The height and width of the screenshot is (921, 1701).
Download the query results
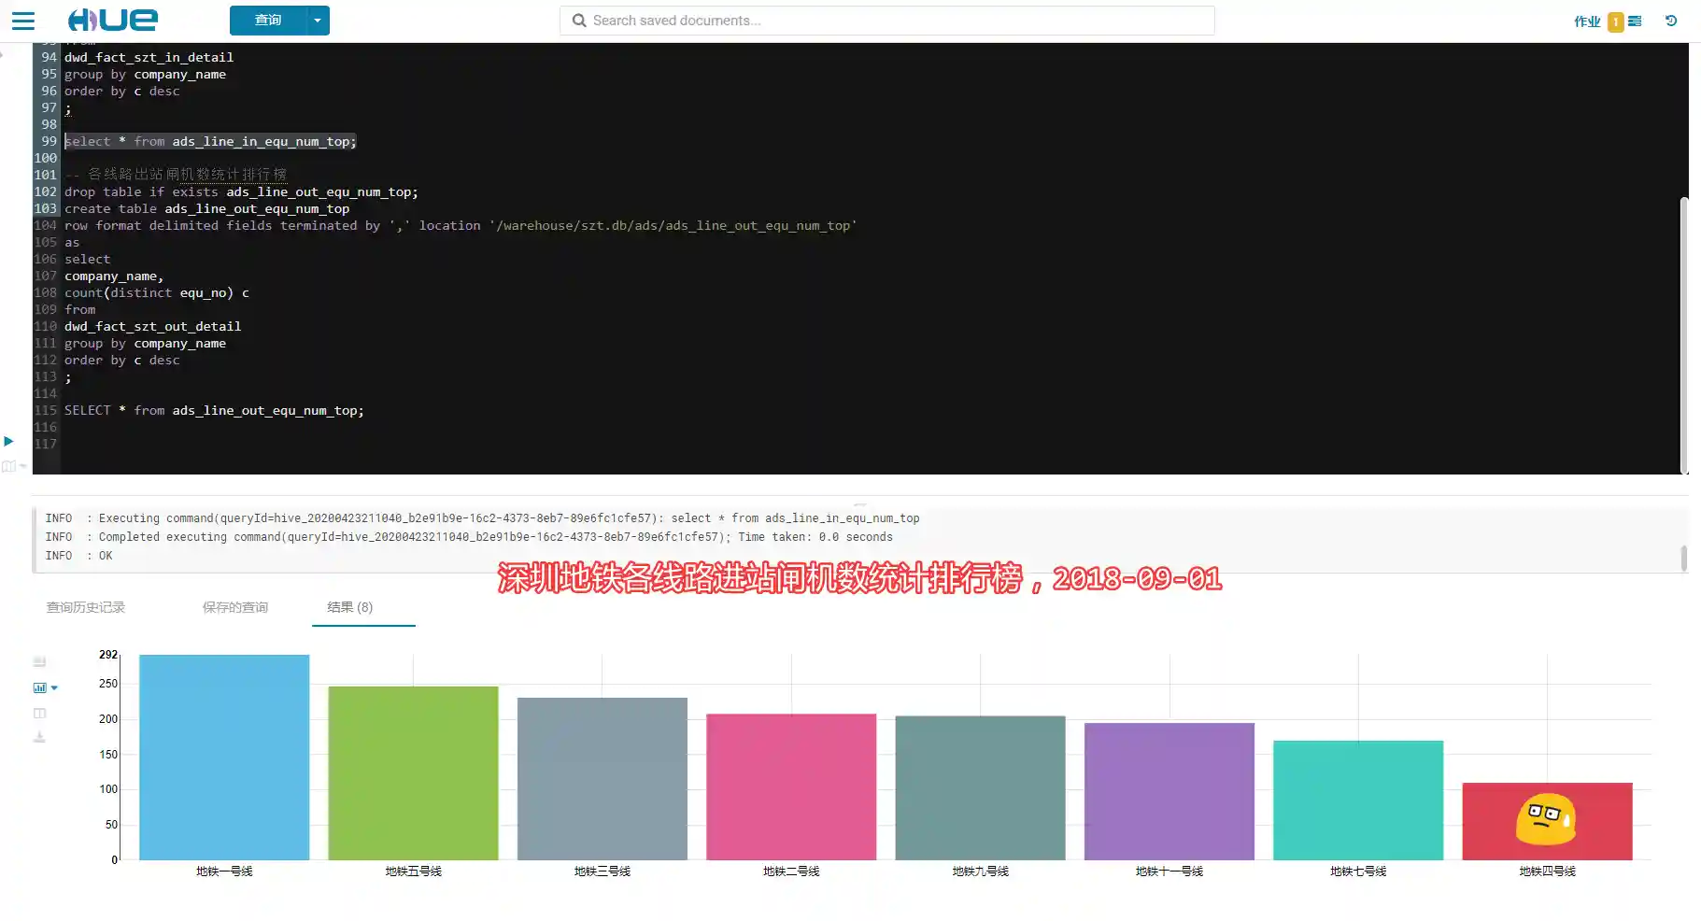tap(39, 738)
